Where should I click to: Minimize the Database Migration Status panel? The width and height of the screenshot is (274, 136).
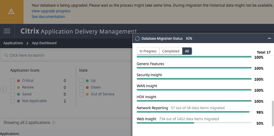[x=269, y=38]
